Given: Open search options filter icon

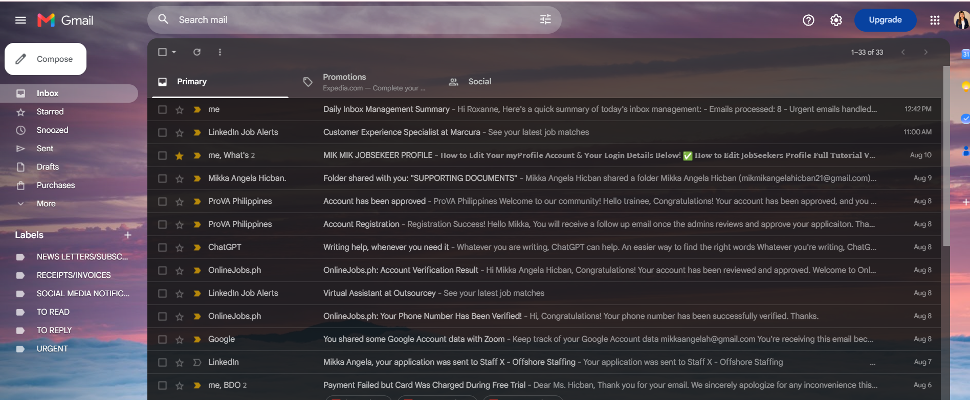Looking at the screenshot, I should point(545,19).
